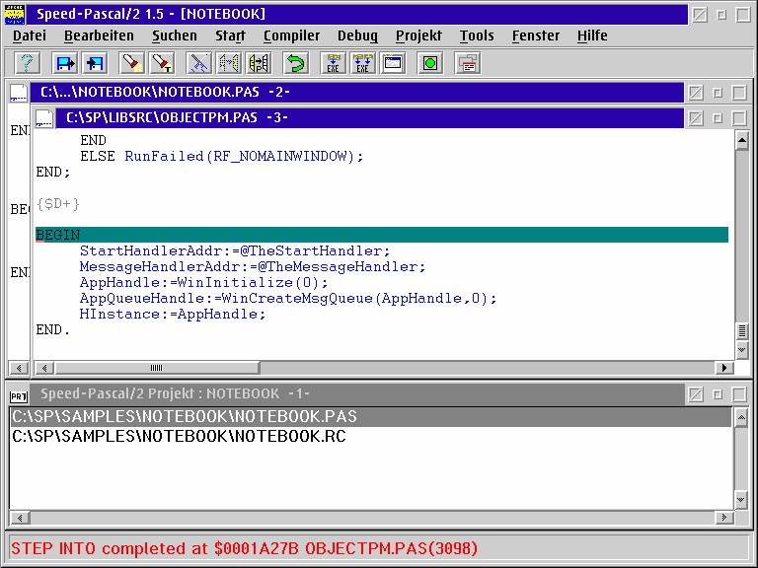
Task: Run program with the window icon
Action: [x=393, y=63]
